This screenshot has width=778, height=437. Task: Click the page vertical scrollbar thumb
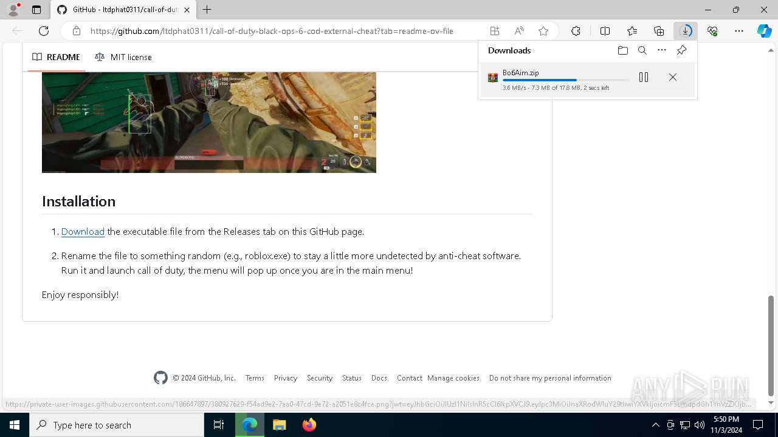click(771, 345)
